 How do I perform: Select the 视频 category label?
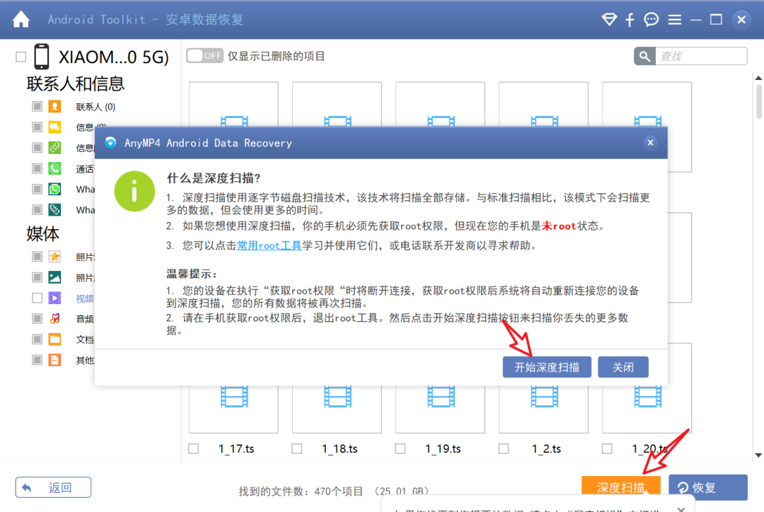click(85, 298)
